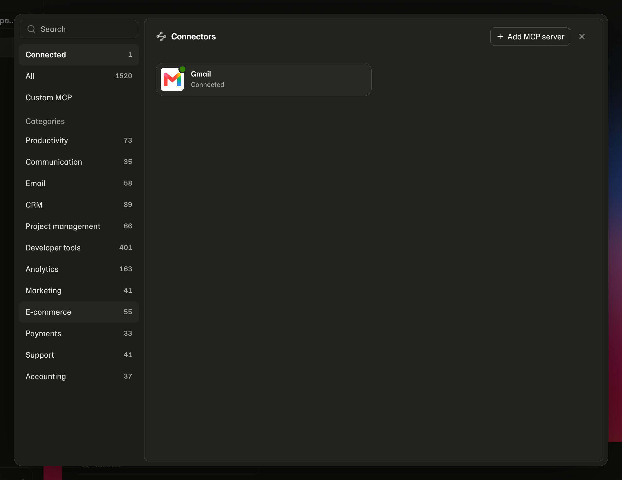Select the Connected filter
Viewport: 622px width, 480px height.
point(79,55)
